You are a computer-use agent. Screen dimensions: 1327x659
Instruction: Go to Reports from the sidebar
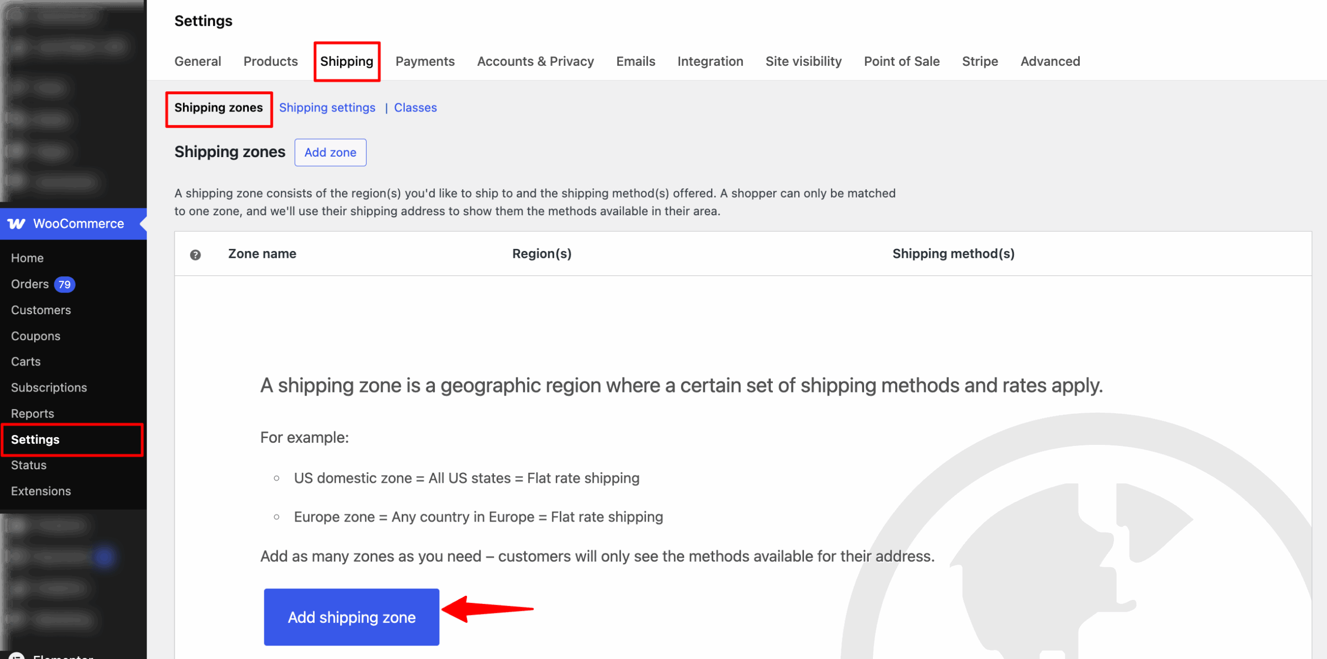point(32,413)
